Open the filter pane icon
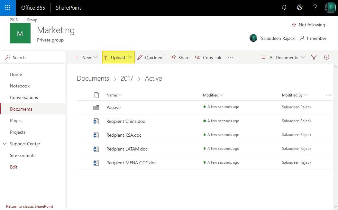 pyautogui.click(x=314, y=57)
